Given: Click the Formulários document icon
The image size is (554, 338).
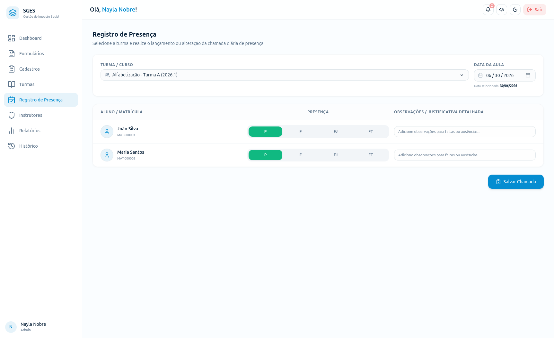Looking at the screenshot, I should (12, 54).
